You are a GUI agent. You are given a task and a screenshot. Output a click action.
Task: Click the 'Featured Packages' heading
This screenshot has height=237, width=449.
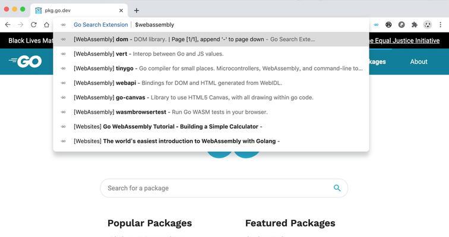[x=290, y=223]
